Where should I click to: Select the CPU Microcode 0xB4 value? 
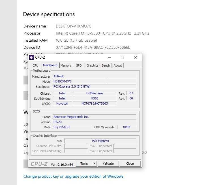coord(127,127)
